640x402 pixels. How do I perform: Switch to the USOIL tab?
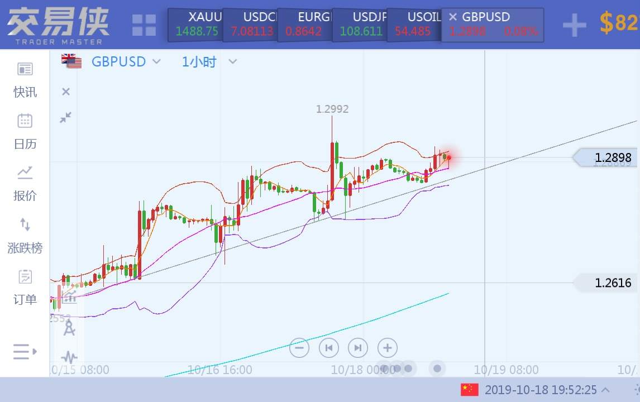pos(412,25)
